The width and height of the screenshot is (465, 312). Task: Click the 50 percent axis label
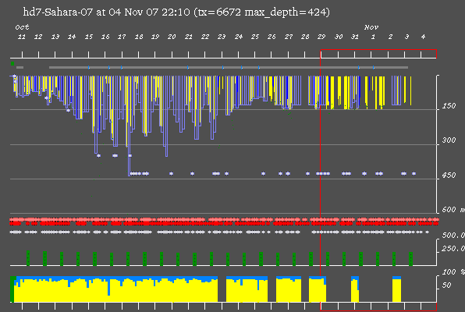click(446, 285)
